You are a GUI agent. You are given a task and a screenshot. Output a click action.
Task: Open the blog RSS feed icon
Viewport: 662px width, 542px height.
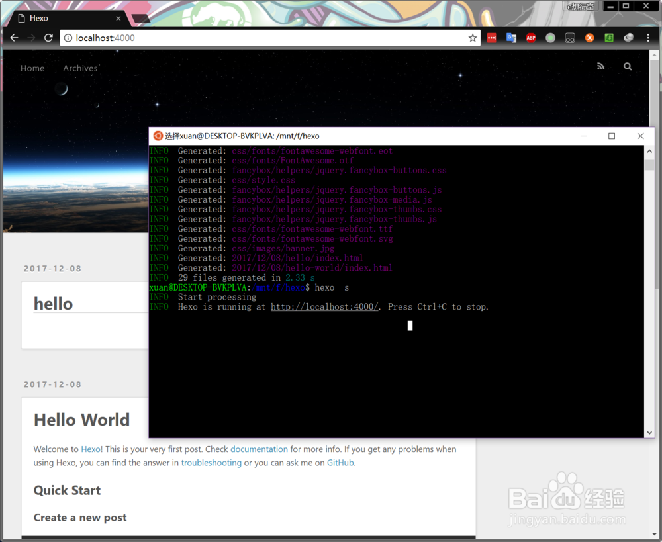pos(601,66)
